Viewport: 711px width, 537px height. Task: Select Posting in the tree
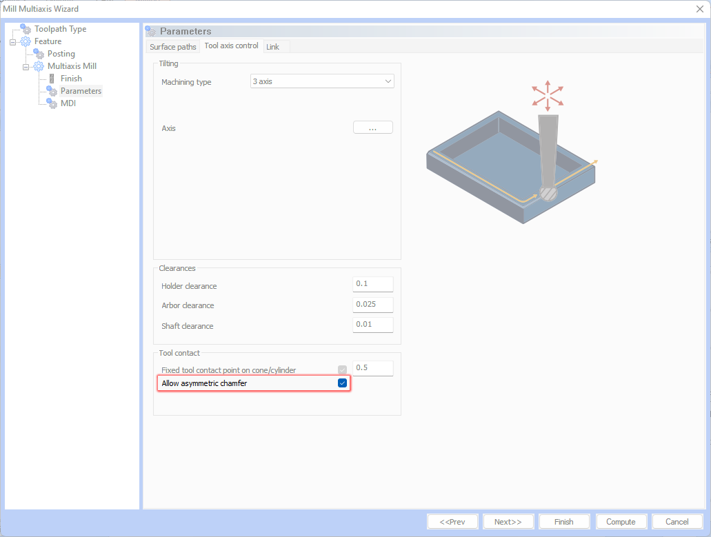coord(61,54)
